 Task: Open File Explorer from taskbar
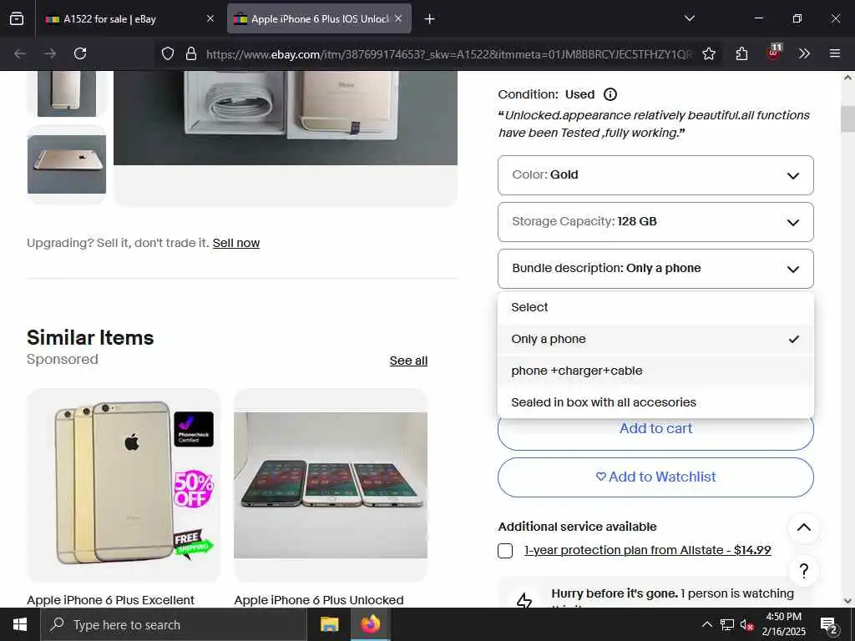(x=329, y=624)
